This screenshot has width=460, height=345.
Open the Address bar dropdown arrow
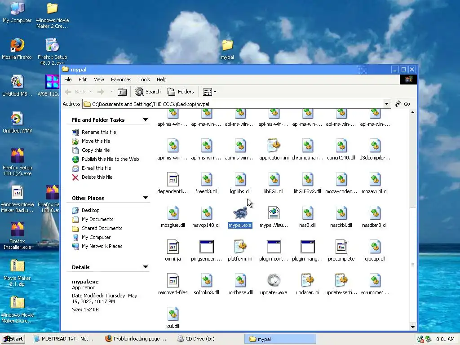tap(387, 104)
